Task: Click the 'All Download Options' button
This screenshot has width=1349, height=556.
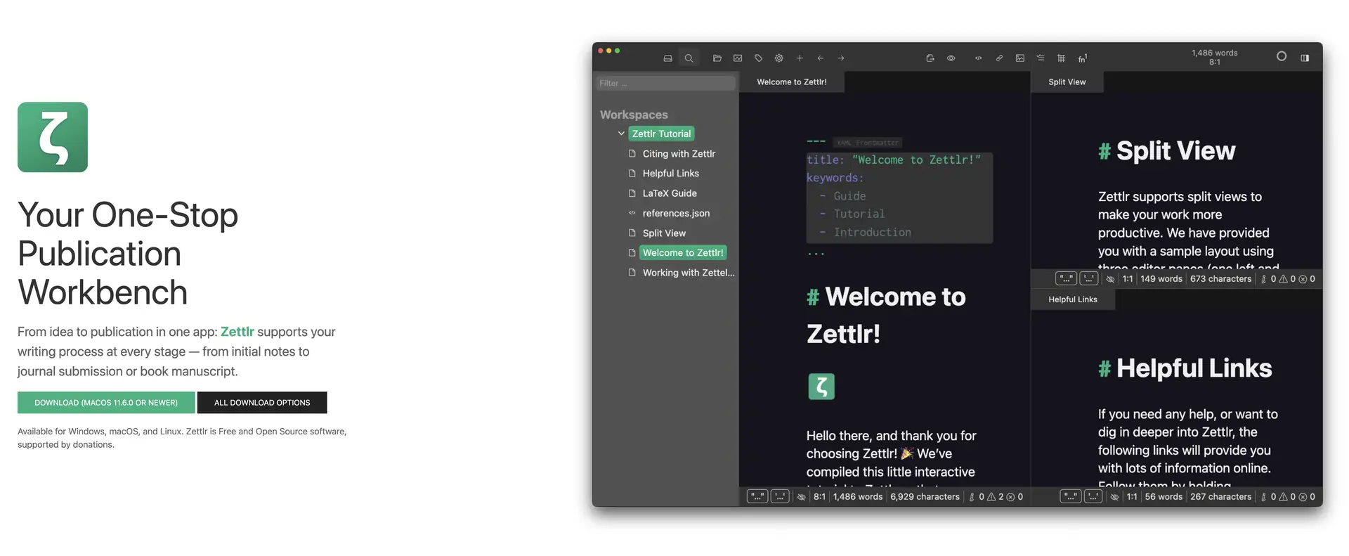Action: [x=262, y=403]
